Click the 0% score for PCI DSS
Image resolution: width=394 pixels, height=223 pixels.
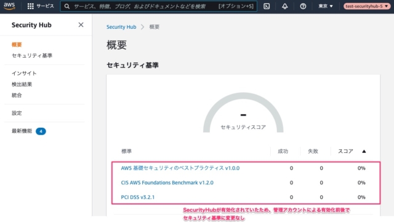click(361, 197)
